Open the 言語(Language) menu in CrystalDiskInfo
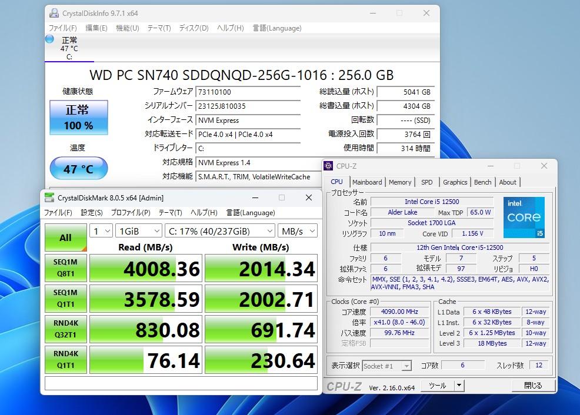The height and width of the screenshot is (415, 580). tap(277, 28)
